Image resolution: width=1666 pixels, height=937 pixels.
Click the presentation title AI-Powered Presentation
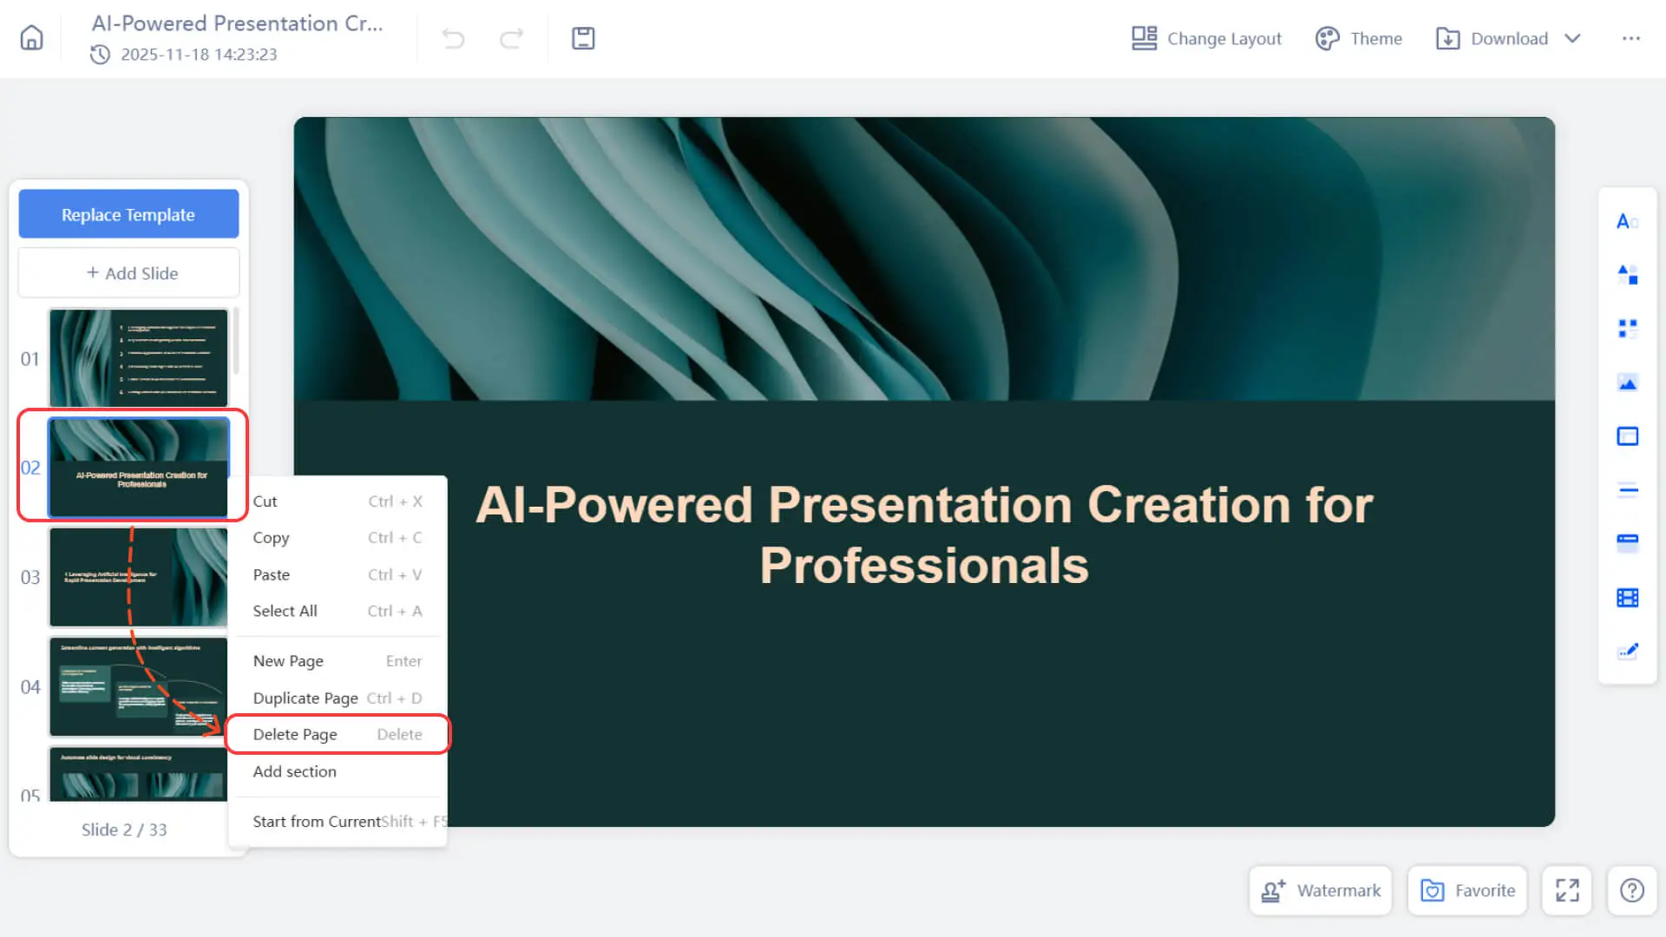click(238, 23)
